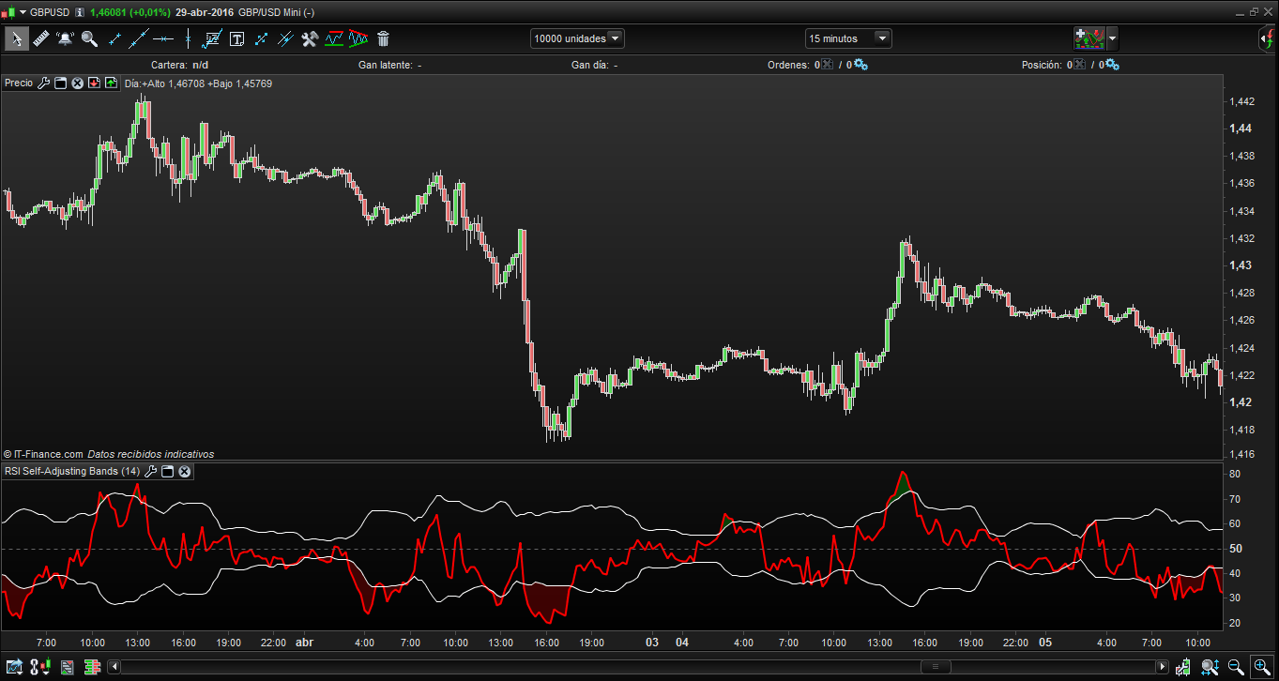Image resolution: width=1279 pixels, height=681 pixels.
Task: Open Ordenes gear settings icon
Action: (860, 65)
